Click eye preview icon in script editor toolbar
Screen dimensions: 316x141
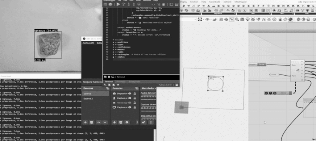click(x=154, y=4)
